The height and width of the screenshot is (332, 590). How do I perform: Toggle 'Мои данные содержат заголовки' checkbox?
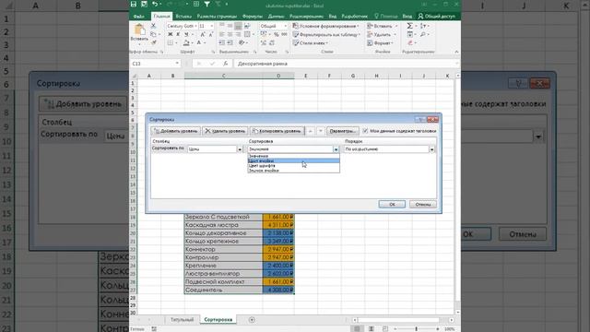pos(365,131)
